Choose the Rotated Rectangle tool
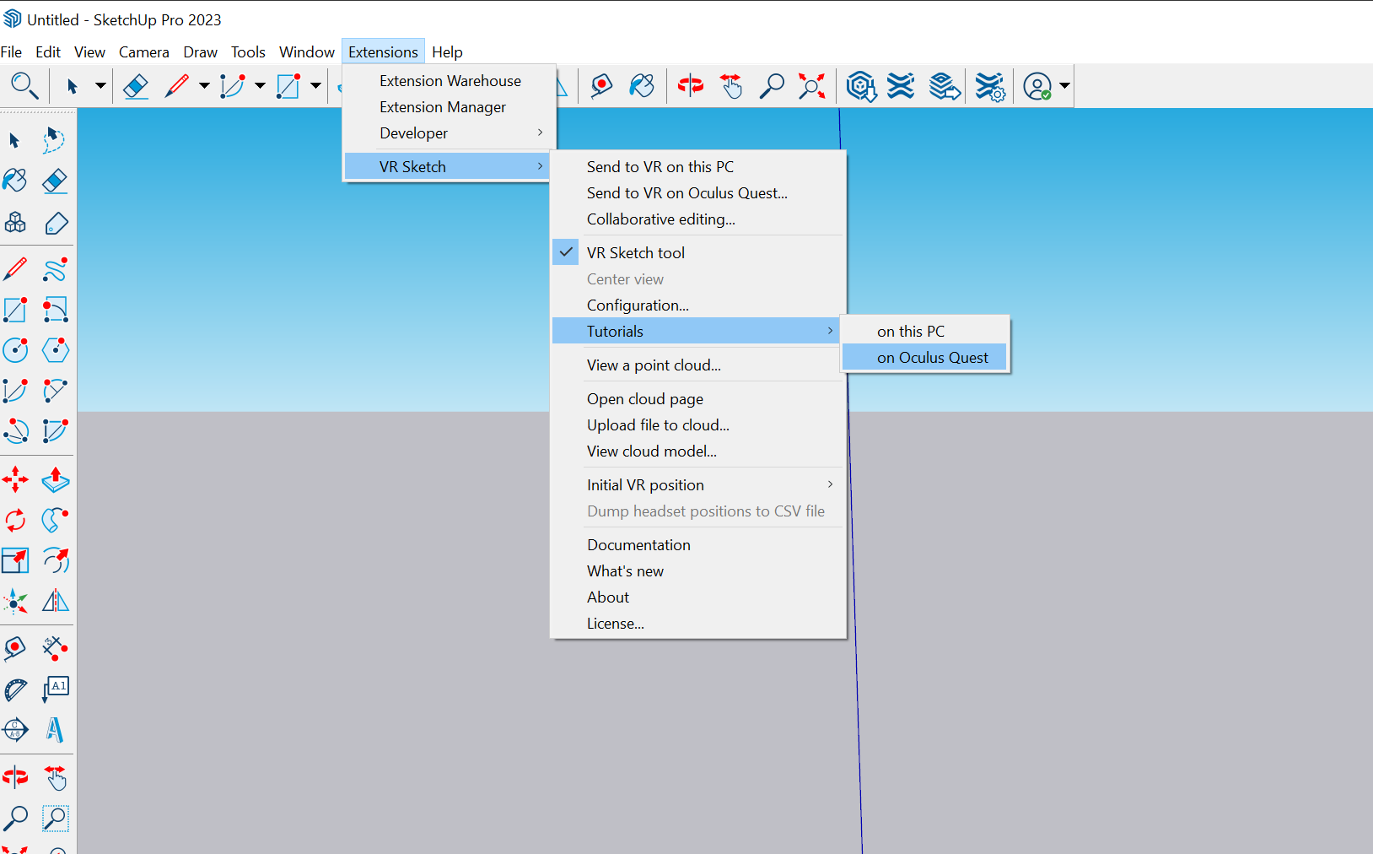 click(x=55, y=310)
